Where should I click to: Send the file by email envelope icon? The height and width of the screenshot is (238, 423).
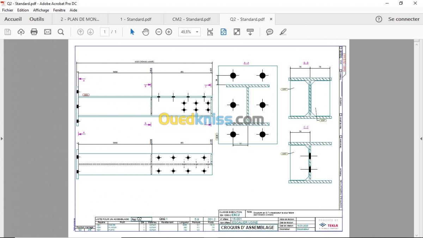point(48,32)
